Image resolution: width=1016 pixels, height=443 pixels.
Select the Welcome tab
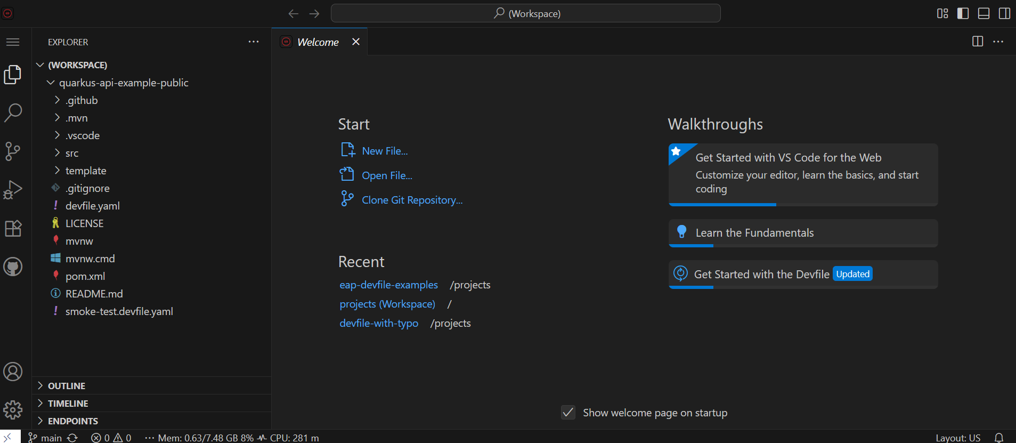318,42
